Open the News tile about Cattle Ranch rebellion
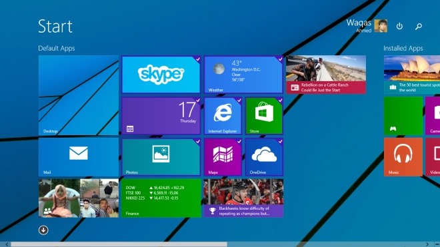Screen dimensions: 440x247 (x=326, y=75)
